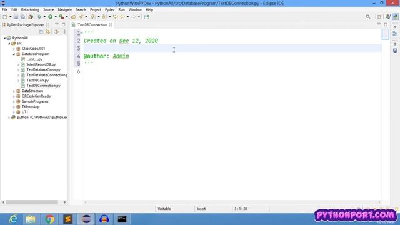
Task: Expand SelectRecordDB.py node
Action: coord(19,65)
